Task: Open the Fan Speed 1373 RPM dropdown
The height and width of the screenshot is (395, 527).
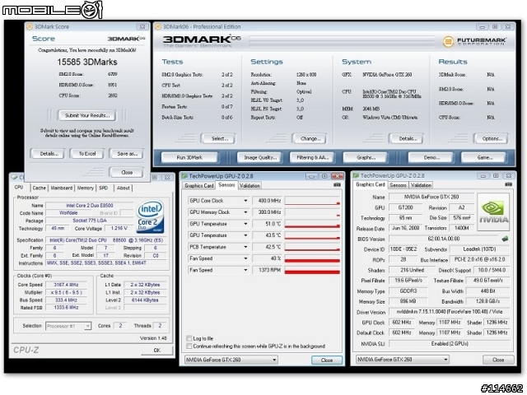Action: click(x=245, y=270)
